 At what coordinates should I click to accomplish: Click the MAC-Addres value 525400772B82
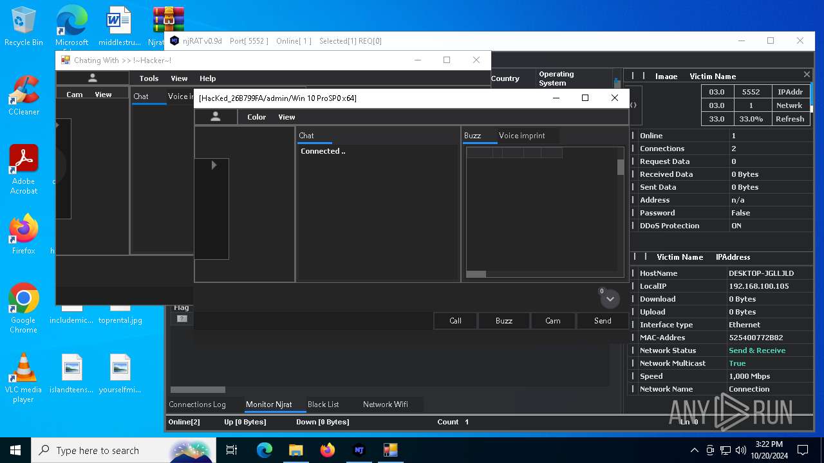click(756, 338)
